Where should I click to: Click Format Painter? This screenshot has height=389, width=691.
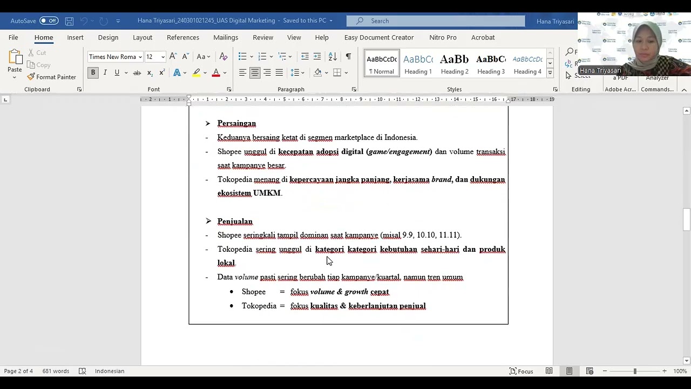(x=51, y=77)
